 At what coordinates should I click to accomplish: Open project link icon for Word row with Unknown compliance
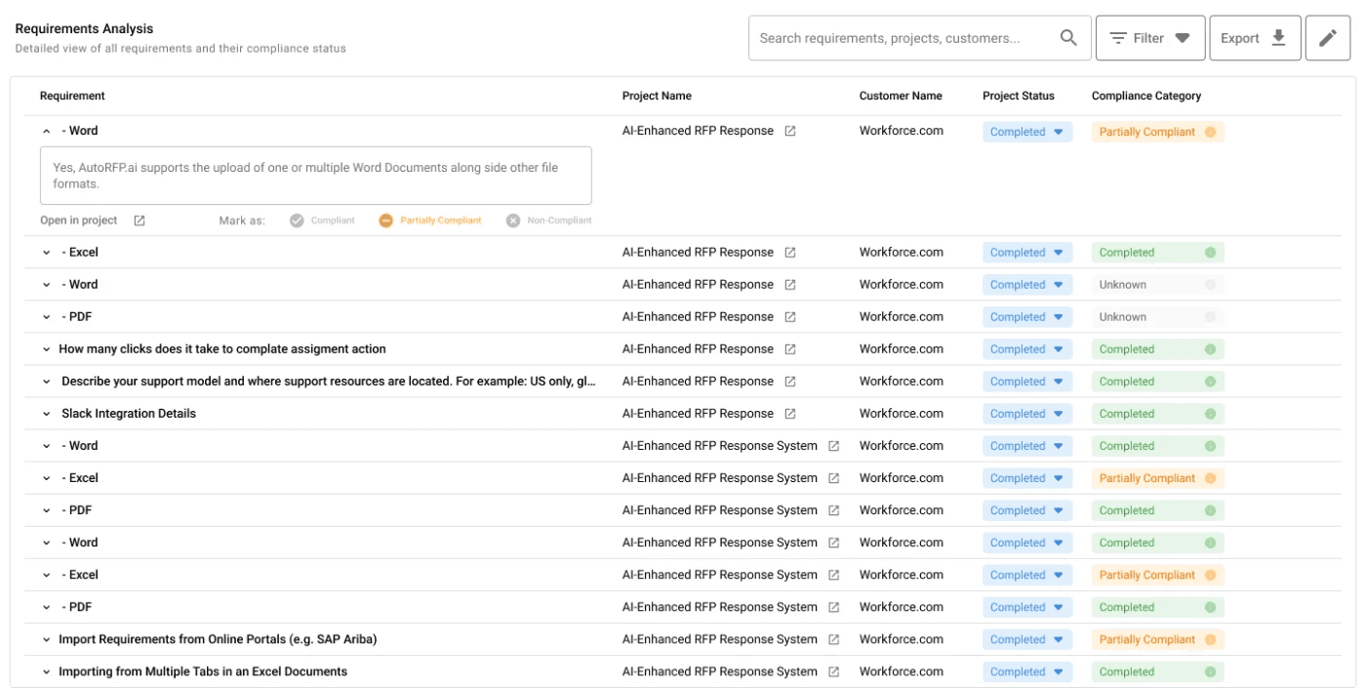click(x=790, y=285)
